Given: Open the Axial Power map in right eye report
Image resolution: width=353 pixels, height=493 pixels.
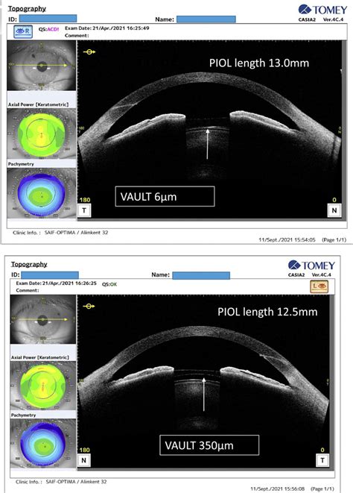Looking at the screenshot, I should point(42,134).
